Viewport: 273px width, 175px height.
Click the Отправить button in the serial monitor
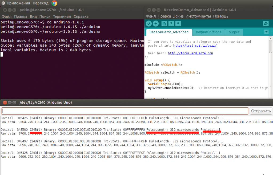pos(261,111)
